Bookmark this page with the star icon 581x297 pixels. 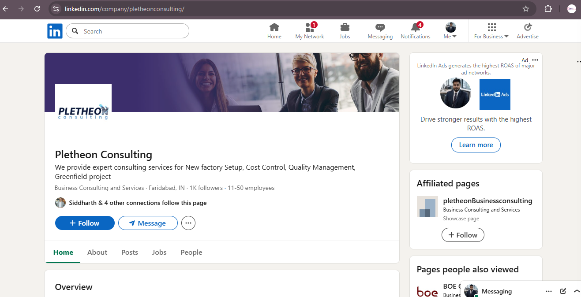526,9
